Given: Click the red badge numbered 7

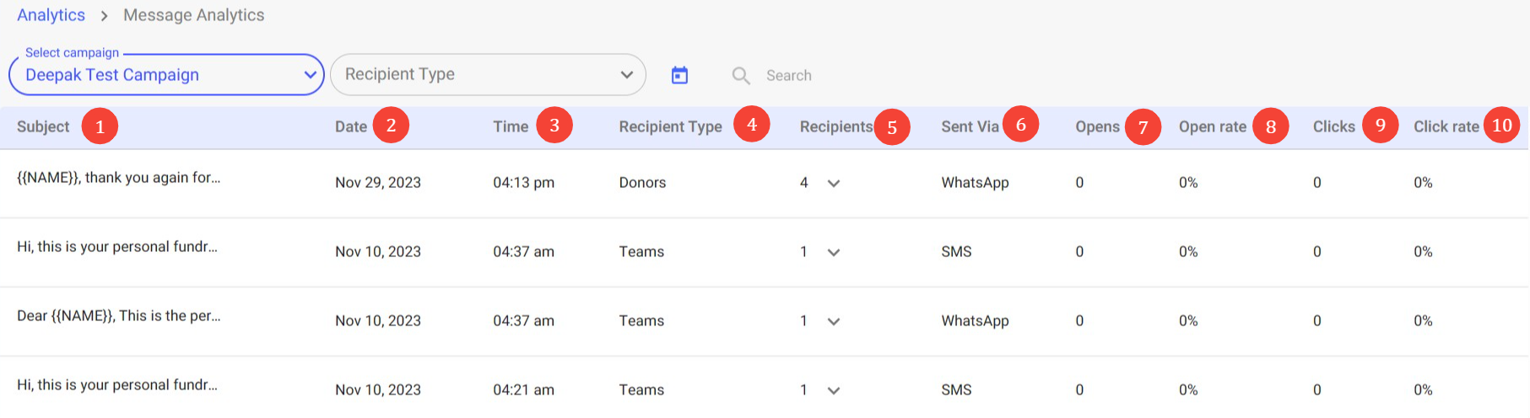Looking at the screenshot, I should tap(1143, 127).
